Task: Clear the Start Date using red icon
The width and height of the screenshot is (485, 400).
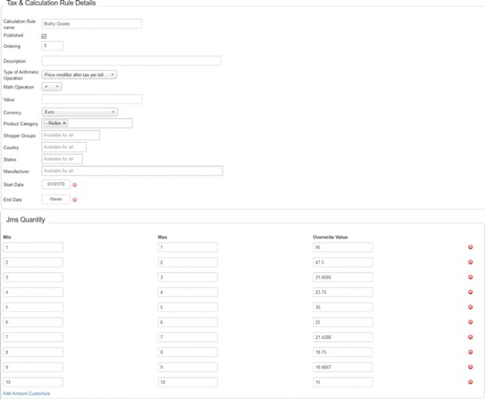Action: click(x=75, y=184)
